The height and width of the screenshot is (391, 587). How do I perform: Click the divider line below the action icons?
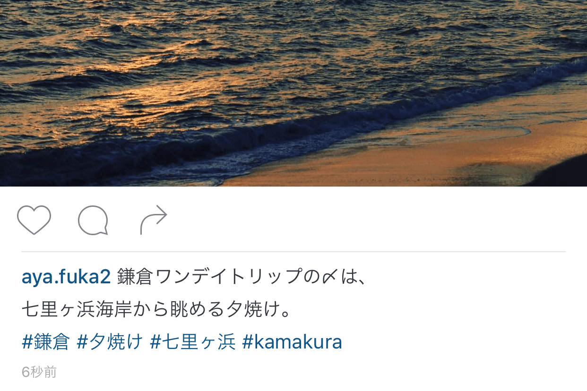click(x=293, y=252)
